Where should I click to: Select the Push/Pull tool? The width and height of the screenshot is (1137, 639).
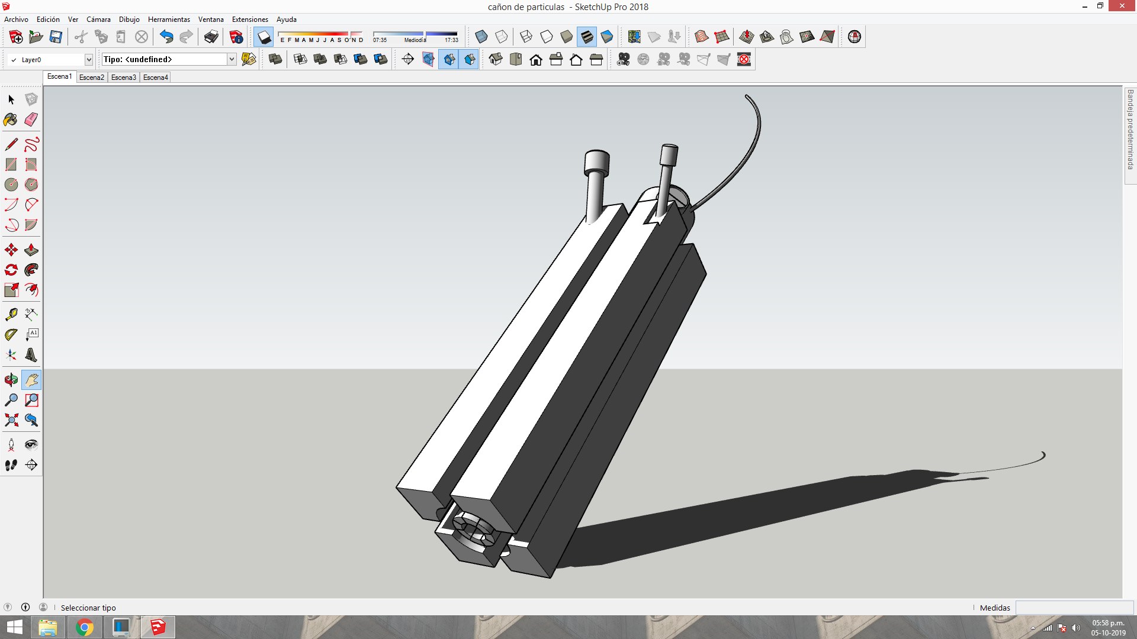(x=31, y=250)
